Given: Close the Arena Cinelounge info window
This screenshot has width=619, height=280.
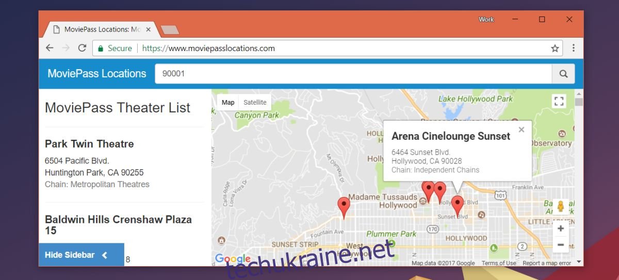Looking at the screenshot, I should click(x=522, y=130).
